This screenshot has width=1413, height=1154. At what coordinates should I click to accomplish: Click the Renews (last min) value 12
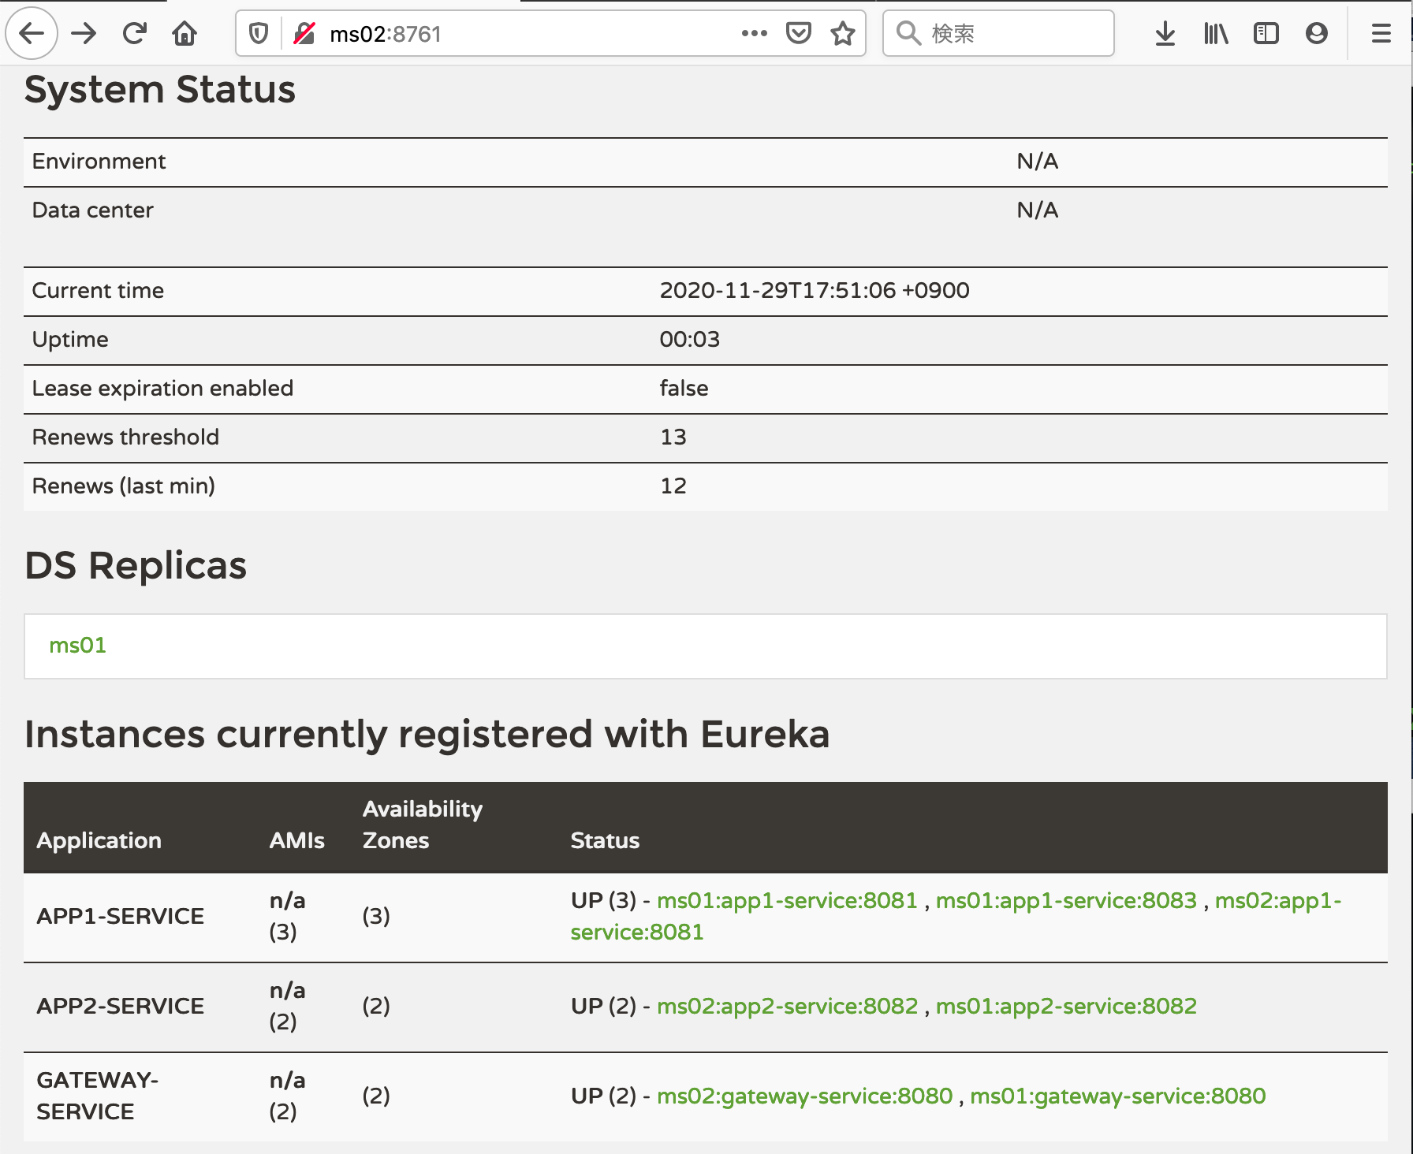673,486
